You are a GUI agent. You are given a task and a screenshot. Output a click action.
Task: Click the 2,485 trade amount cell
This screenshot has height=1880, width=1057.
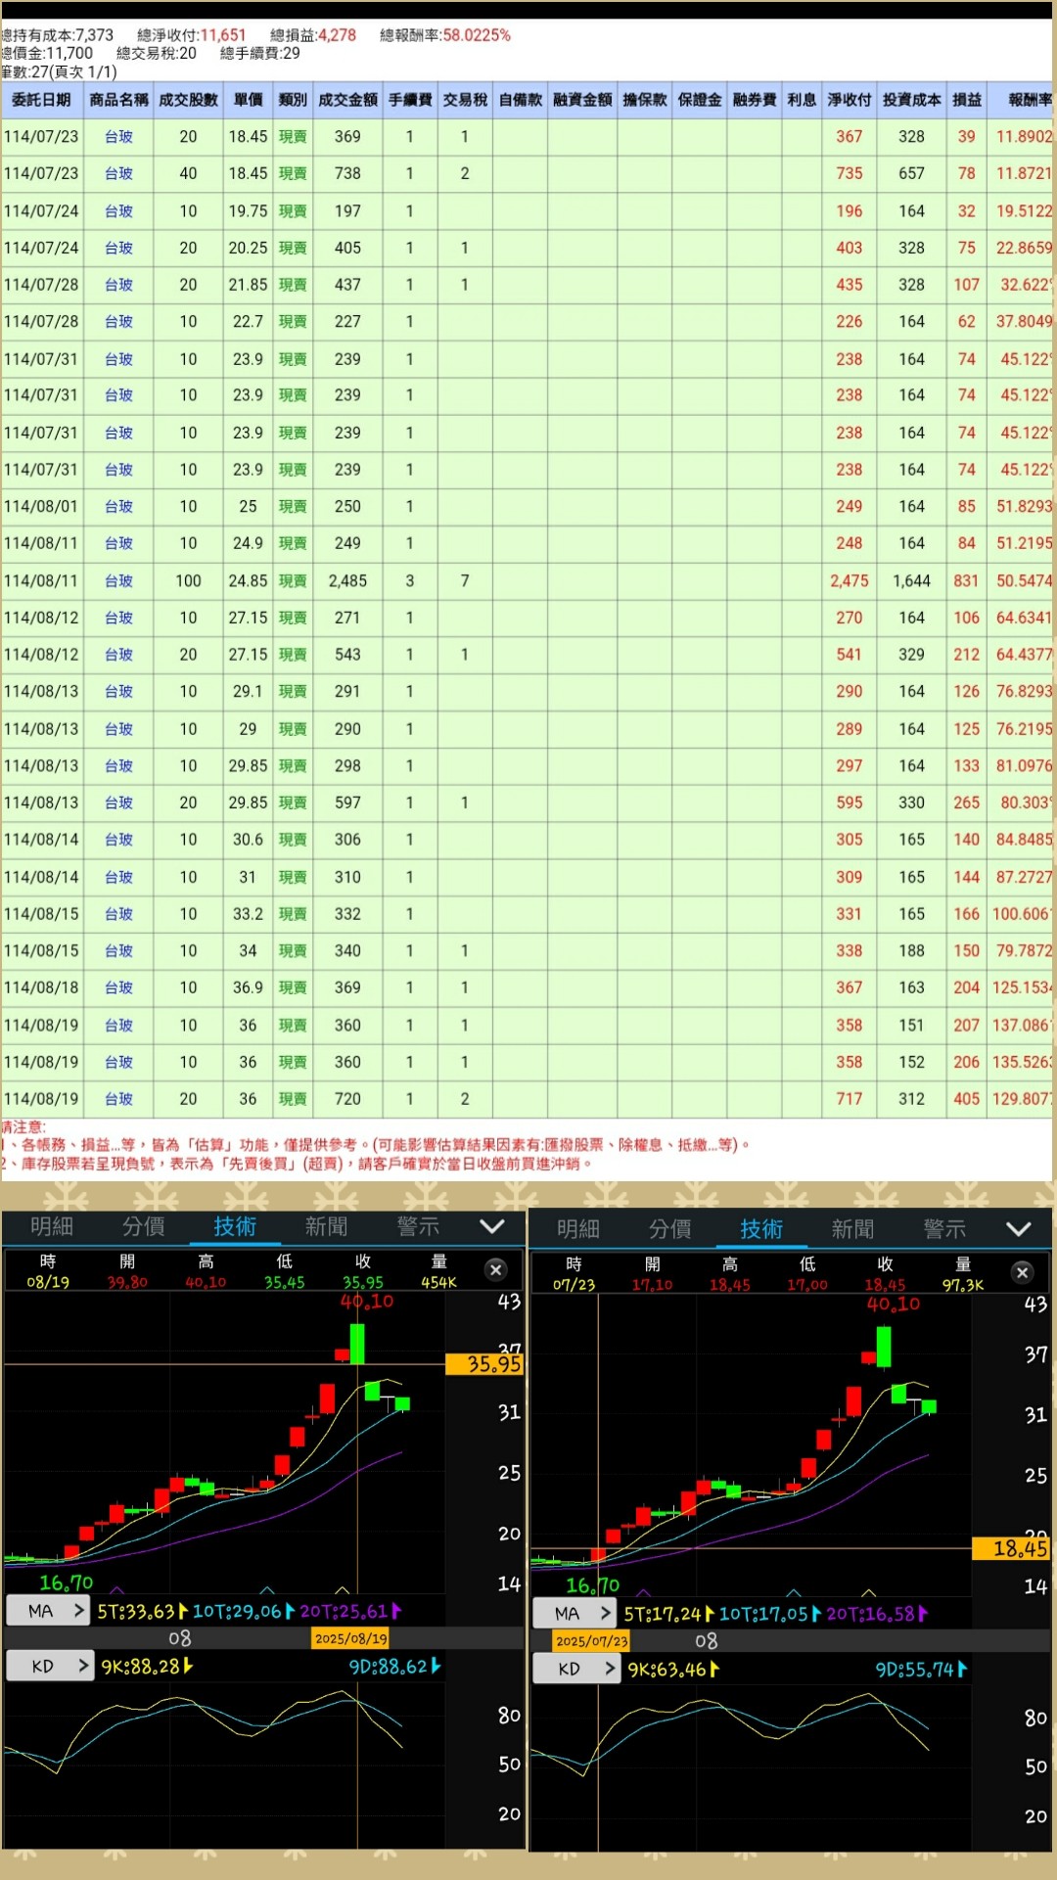pyautogui.click(x=347, y=581)
